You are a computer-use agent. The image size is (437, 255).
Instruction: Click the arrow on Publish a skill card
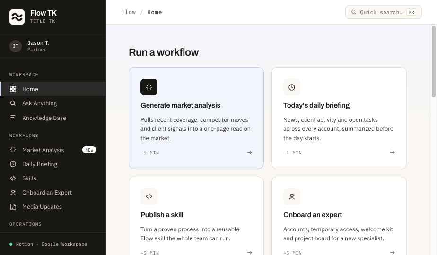[249, 253]
